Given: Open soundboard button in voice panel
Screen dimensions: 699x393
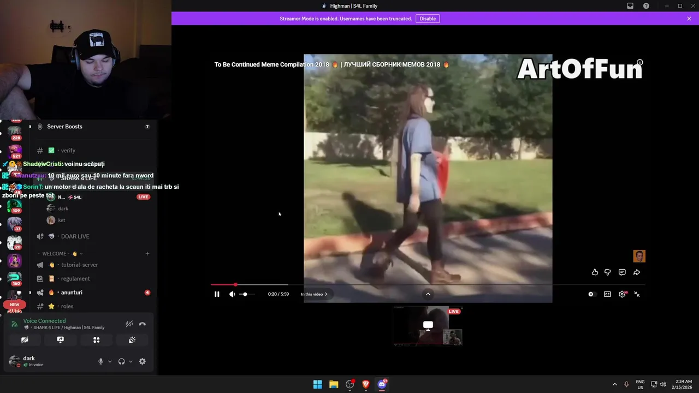Looking at the screenshot, I should tap(132, 340).
